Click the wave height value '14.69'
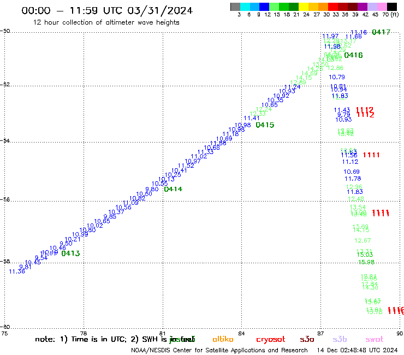This screenshot has width=404, height=355. click(x=309, y=73)
